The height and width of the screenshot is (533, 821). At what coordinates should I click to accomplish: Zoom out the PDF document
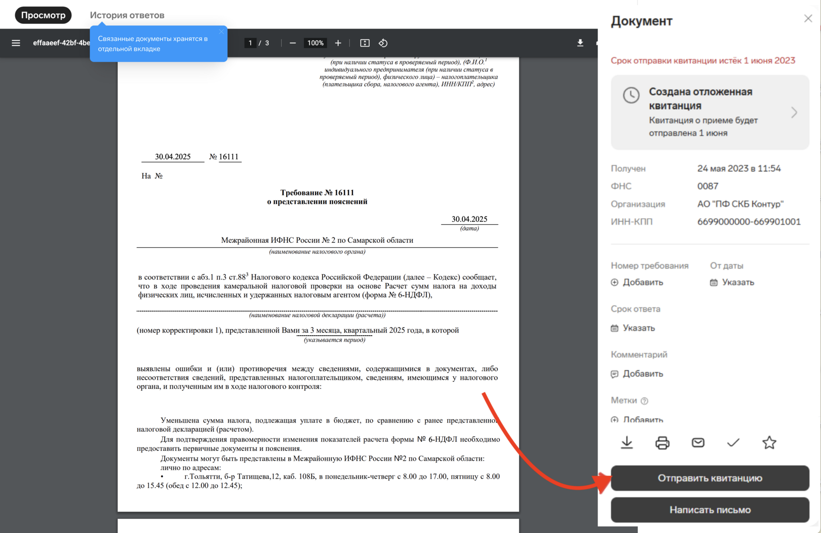pos(293,43)
